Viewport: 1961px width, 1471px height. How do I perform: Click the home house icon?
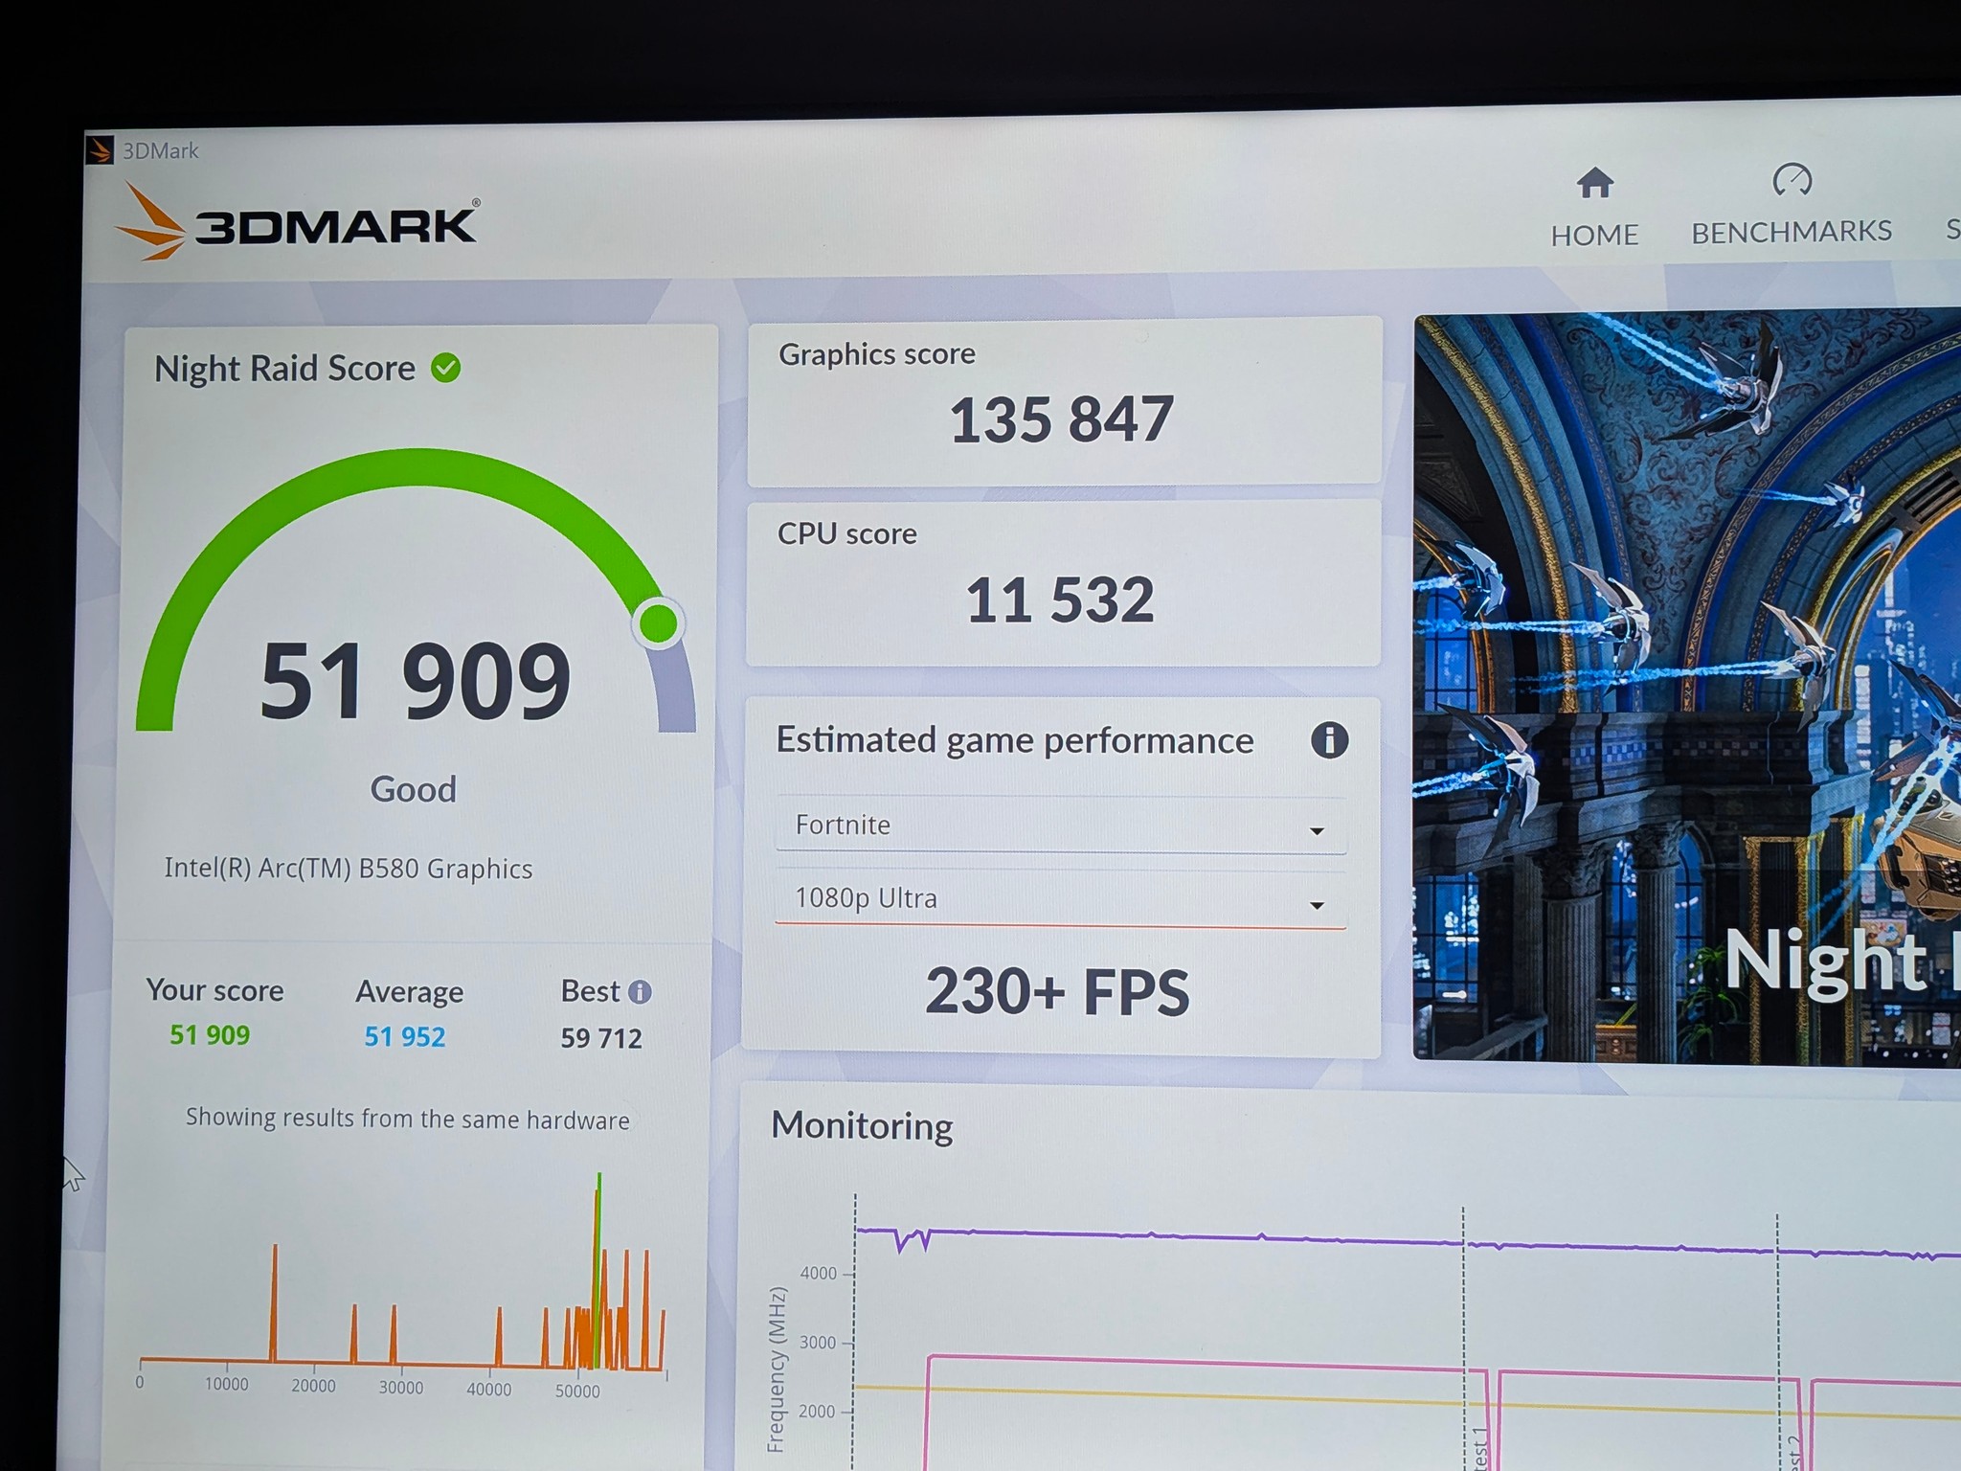(1595, 182)
